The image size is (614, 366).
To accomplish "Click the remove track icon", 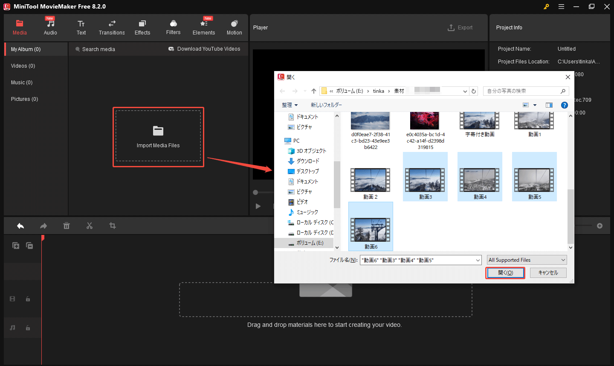I will (29, 246).
